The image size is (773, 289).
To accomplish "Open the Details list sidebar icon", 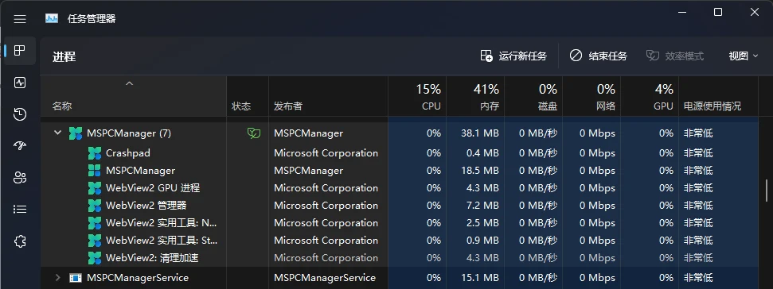I will click(20, 210).
